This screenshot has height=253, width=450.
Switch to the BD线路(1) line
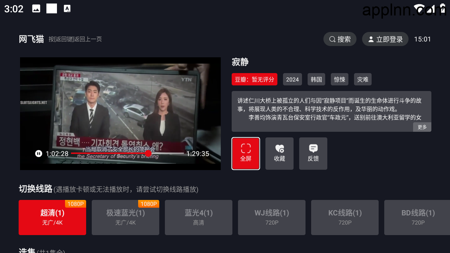point(417,218)
